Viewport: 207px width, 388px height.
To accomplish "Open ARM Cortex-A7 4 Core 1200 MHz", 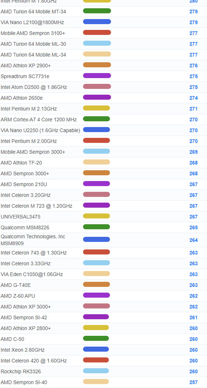I will (39, 119).
